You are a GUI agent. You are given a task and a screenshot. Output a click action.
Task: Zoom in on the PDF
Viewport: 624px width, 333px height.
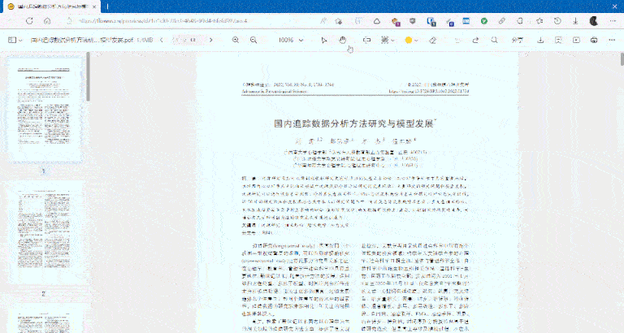[x=236, y=40]
